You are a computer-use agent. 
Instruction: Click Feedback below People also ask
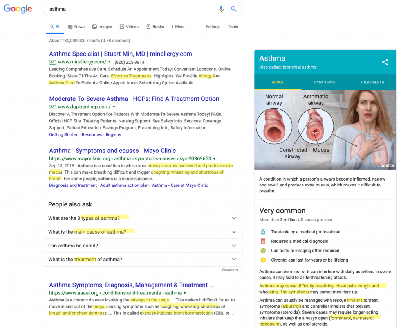[x=230, y=270]
